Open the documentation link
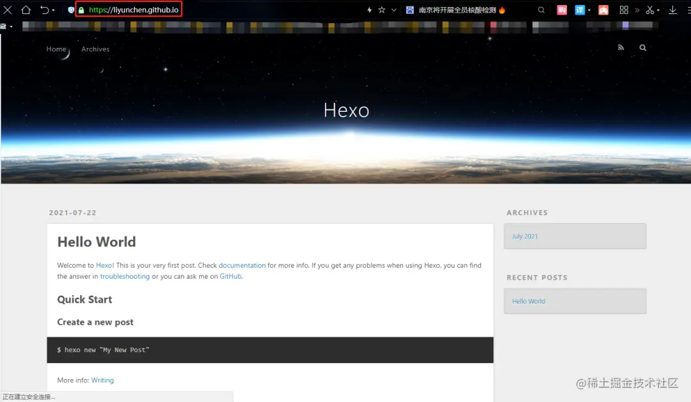 [242, 265]
